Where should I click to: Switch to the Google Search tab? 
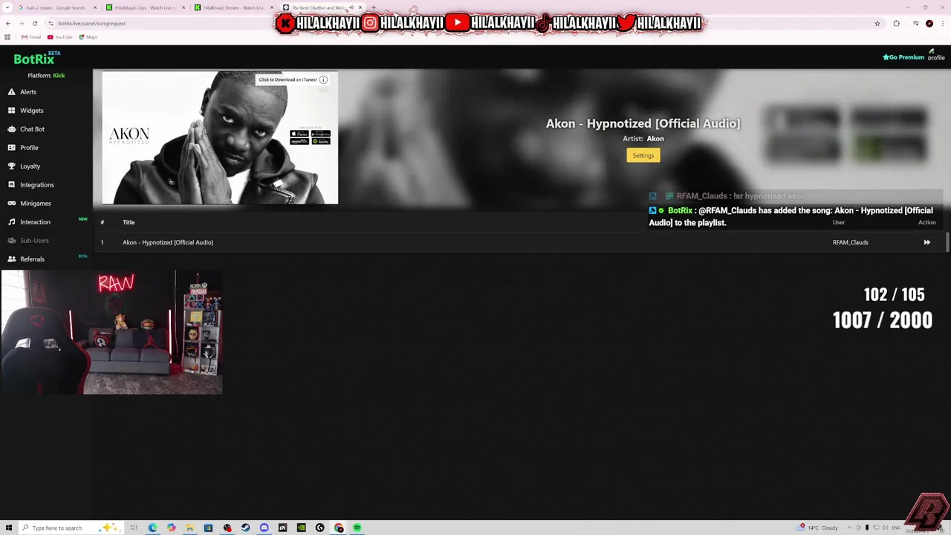pos(56,7)
